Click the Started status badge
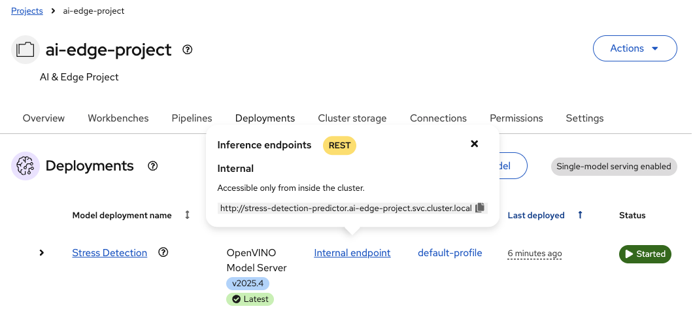Viewport: 693px width, 315px height. [x=645, y=254]
